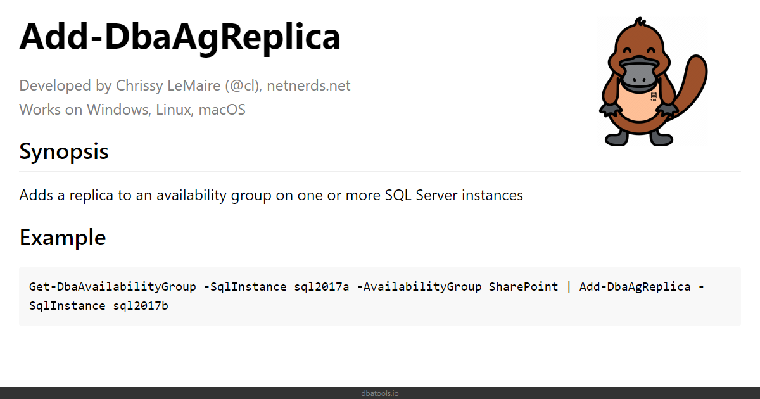Click the Add-DbaAgReplica page title
The height and width of the screenshot is (399, 760).
tap(180, 37)
